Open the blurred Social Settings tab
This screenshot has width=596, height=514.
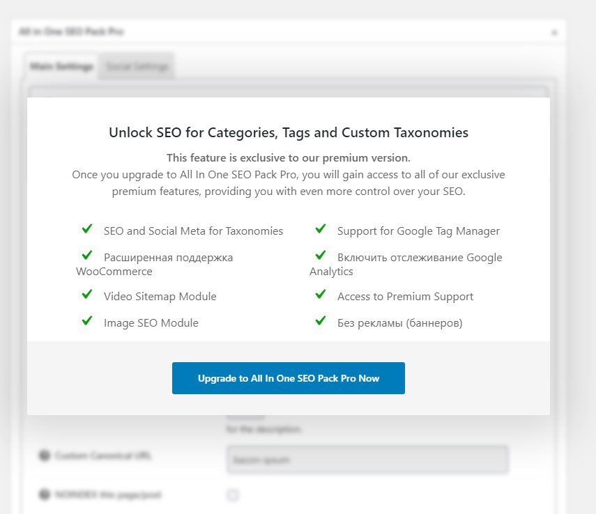pyautogui.click(x=137, y=66)
